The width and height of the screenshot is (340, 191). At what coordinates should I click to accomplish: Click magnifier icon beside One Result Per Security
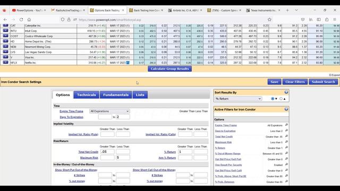pos(286,164)
